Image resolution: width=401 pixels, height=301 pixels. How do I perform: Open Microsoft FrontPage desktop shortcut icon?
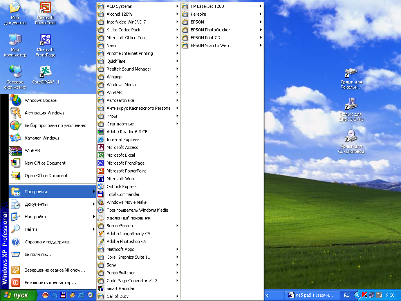tap(45, 40)
